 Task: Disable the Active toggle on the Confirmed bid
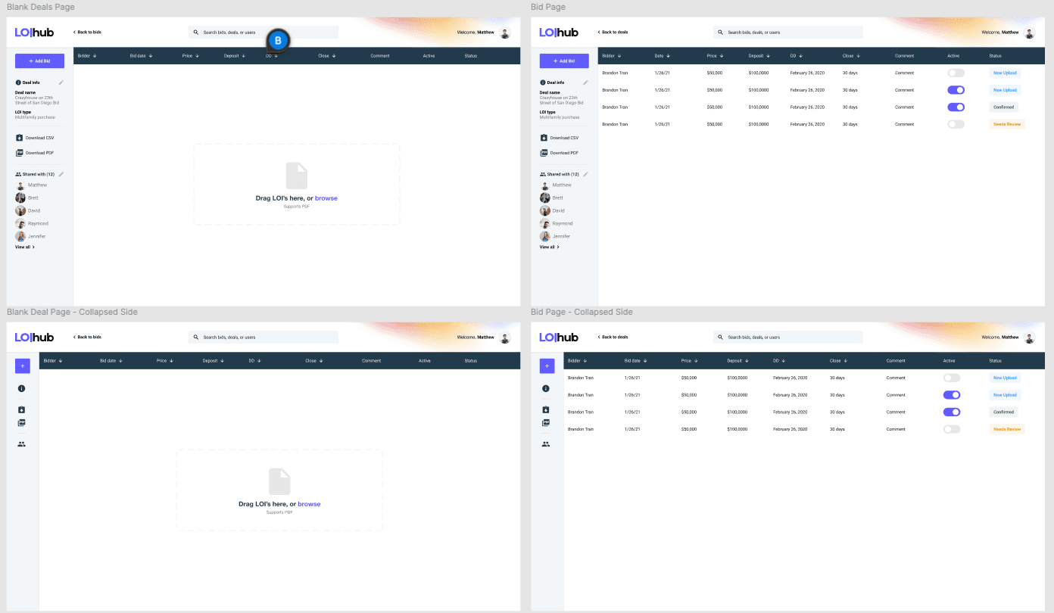coord(956,107)
